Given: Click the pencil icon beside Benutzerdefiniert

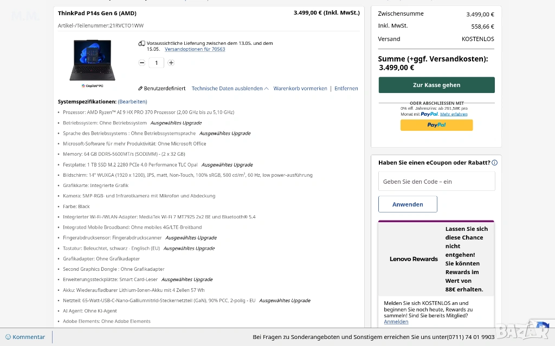Looking at the screenshot, I should [140, 89].
